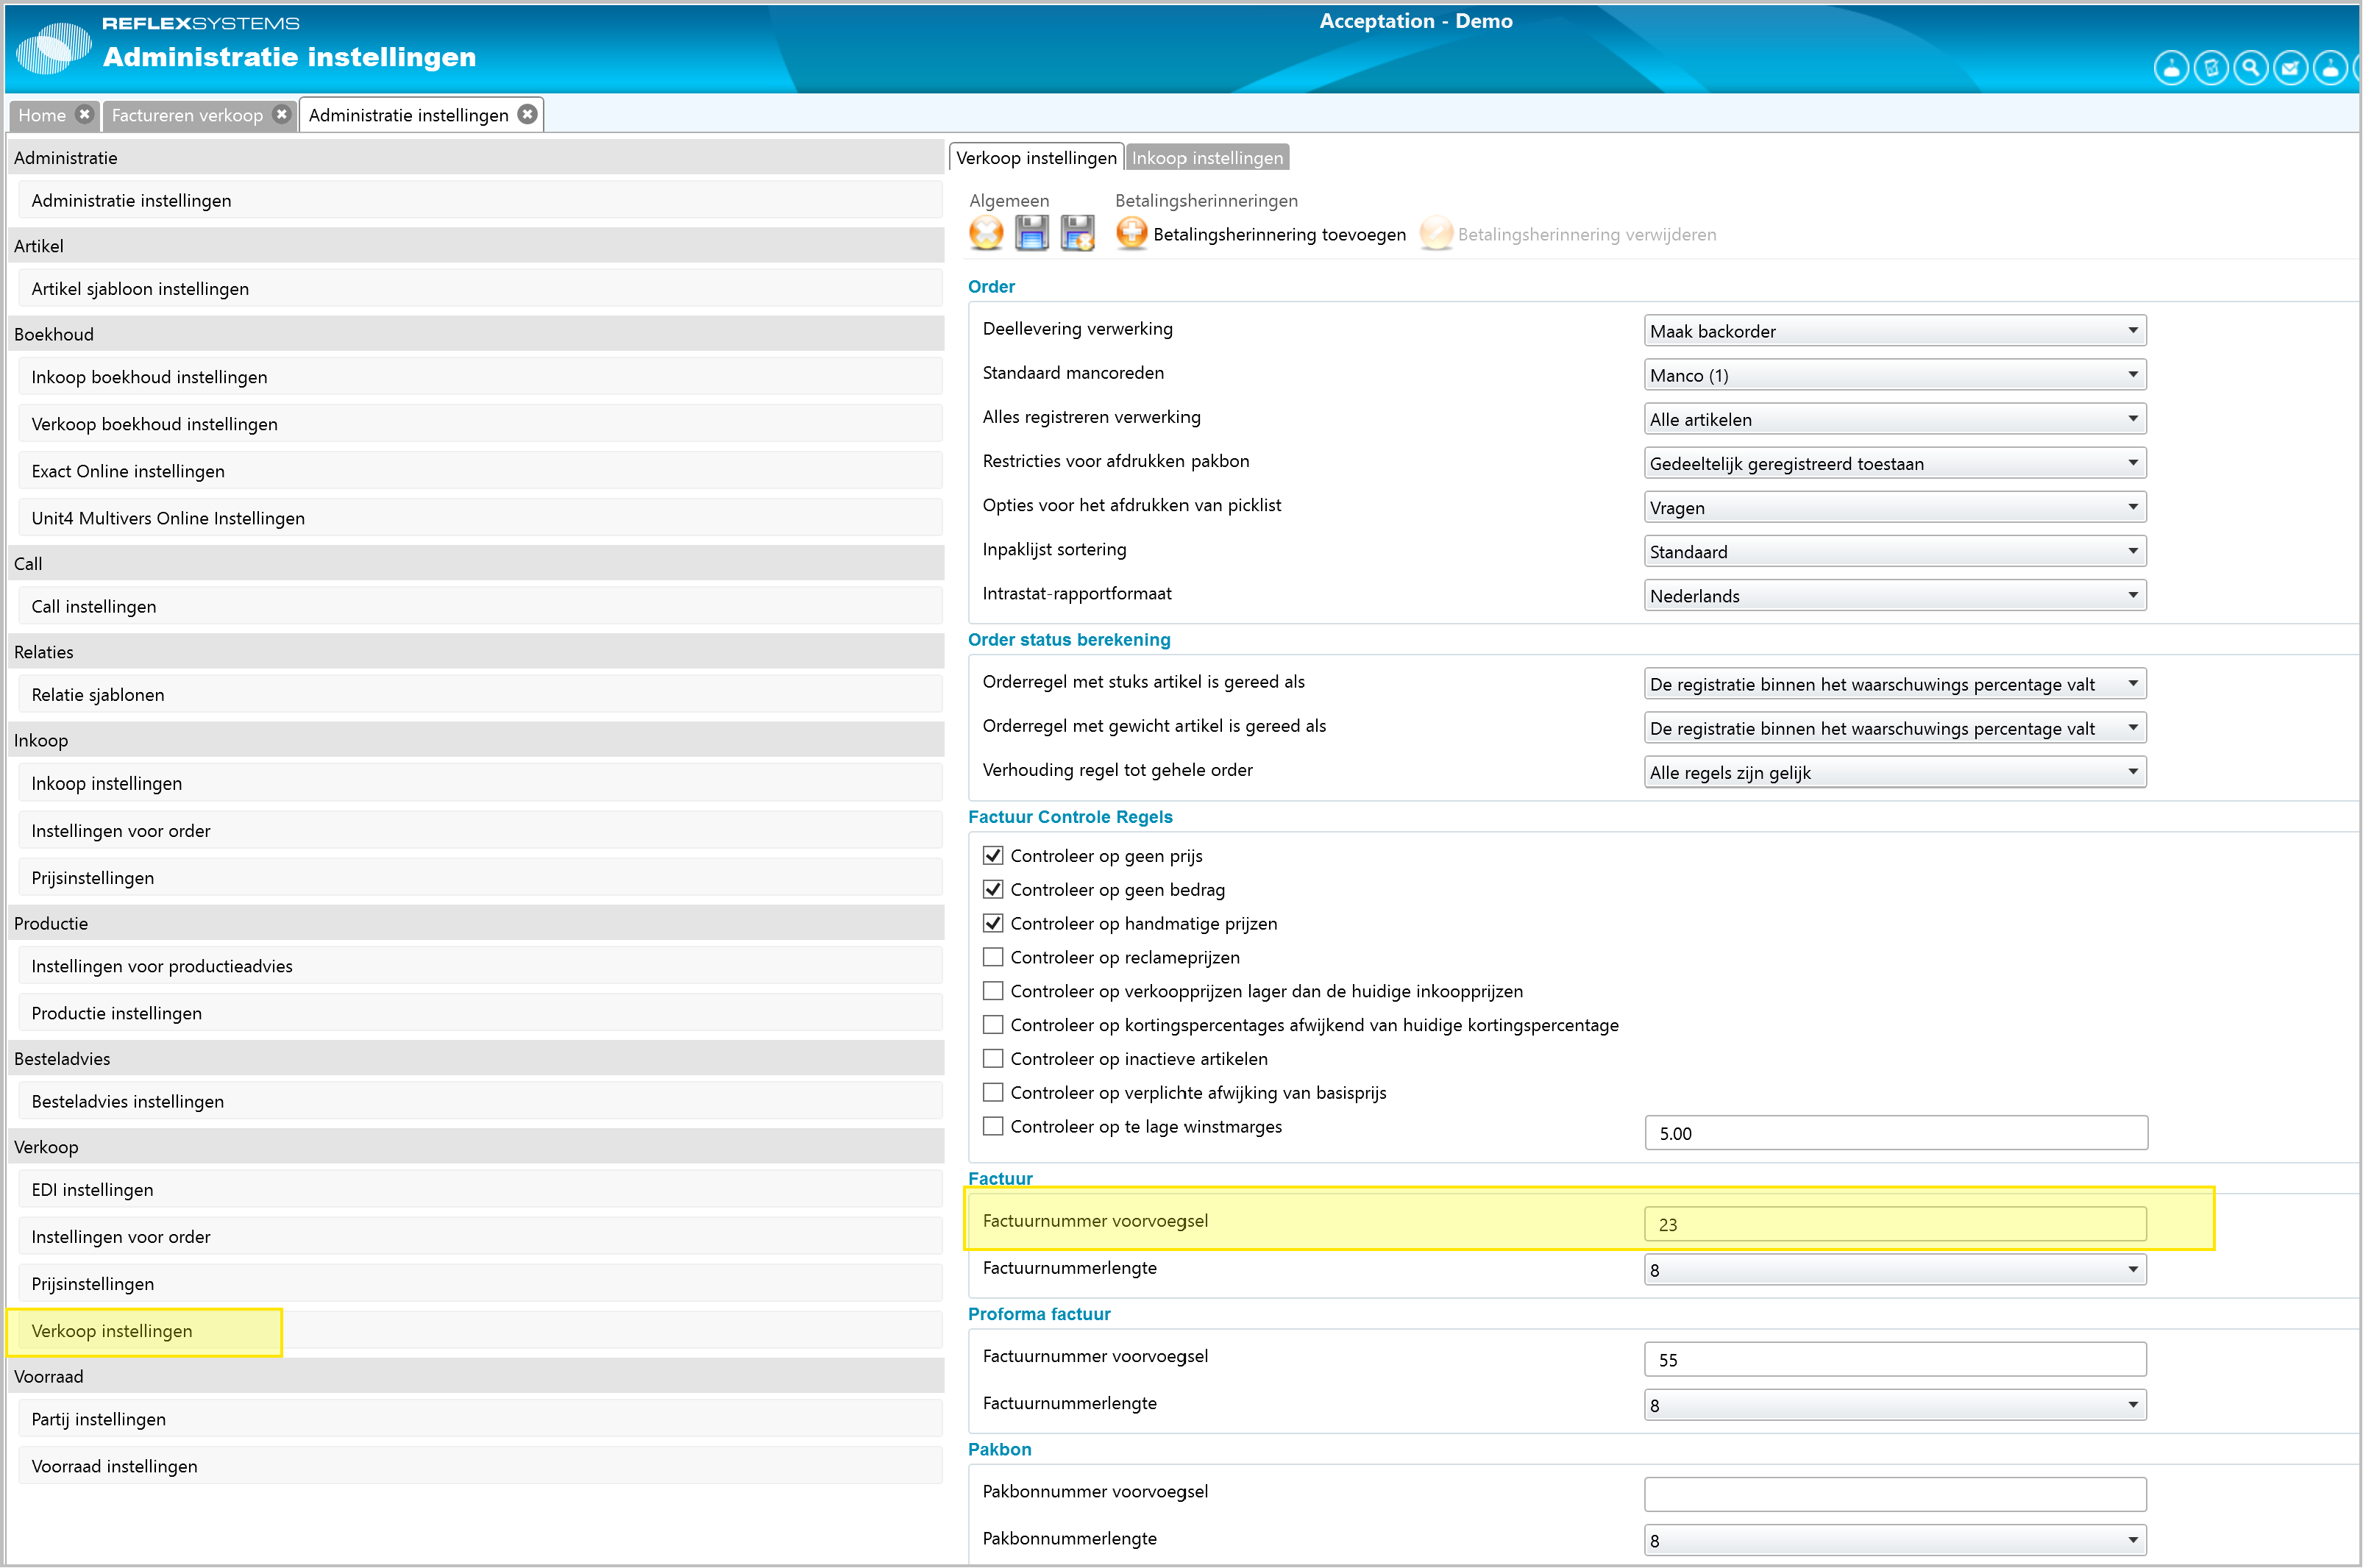Click the winstmarges percentage field showing 5.00

[x=1894, y=1133]
